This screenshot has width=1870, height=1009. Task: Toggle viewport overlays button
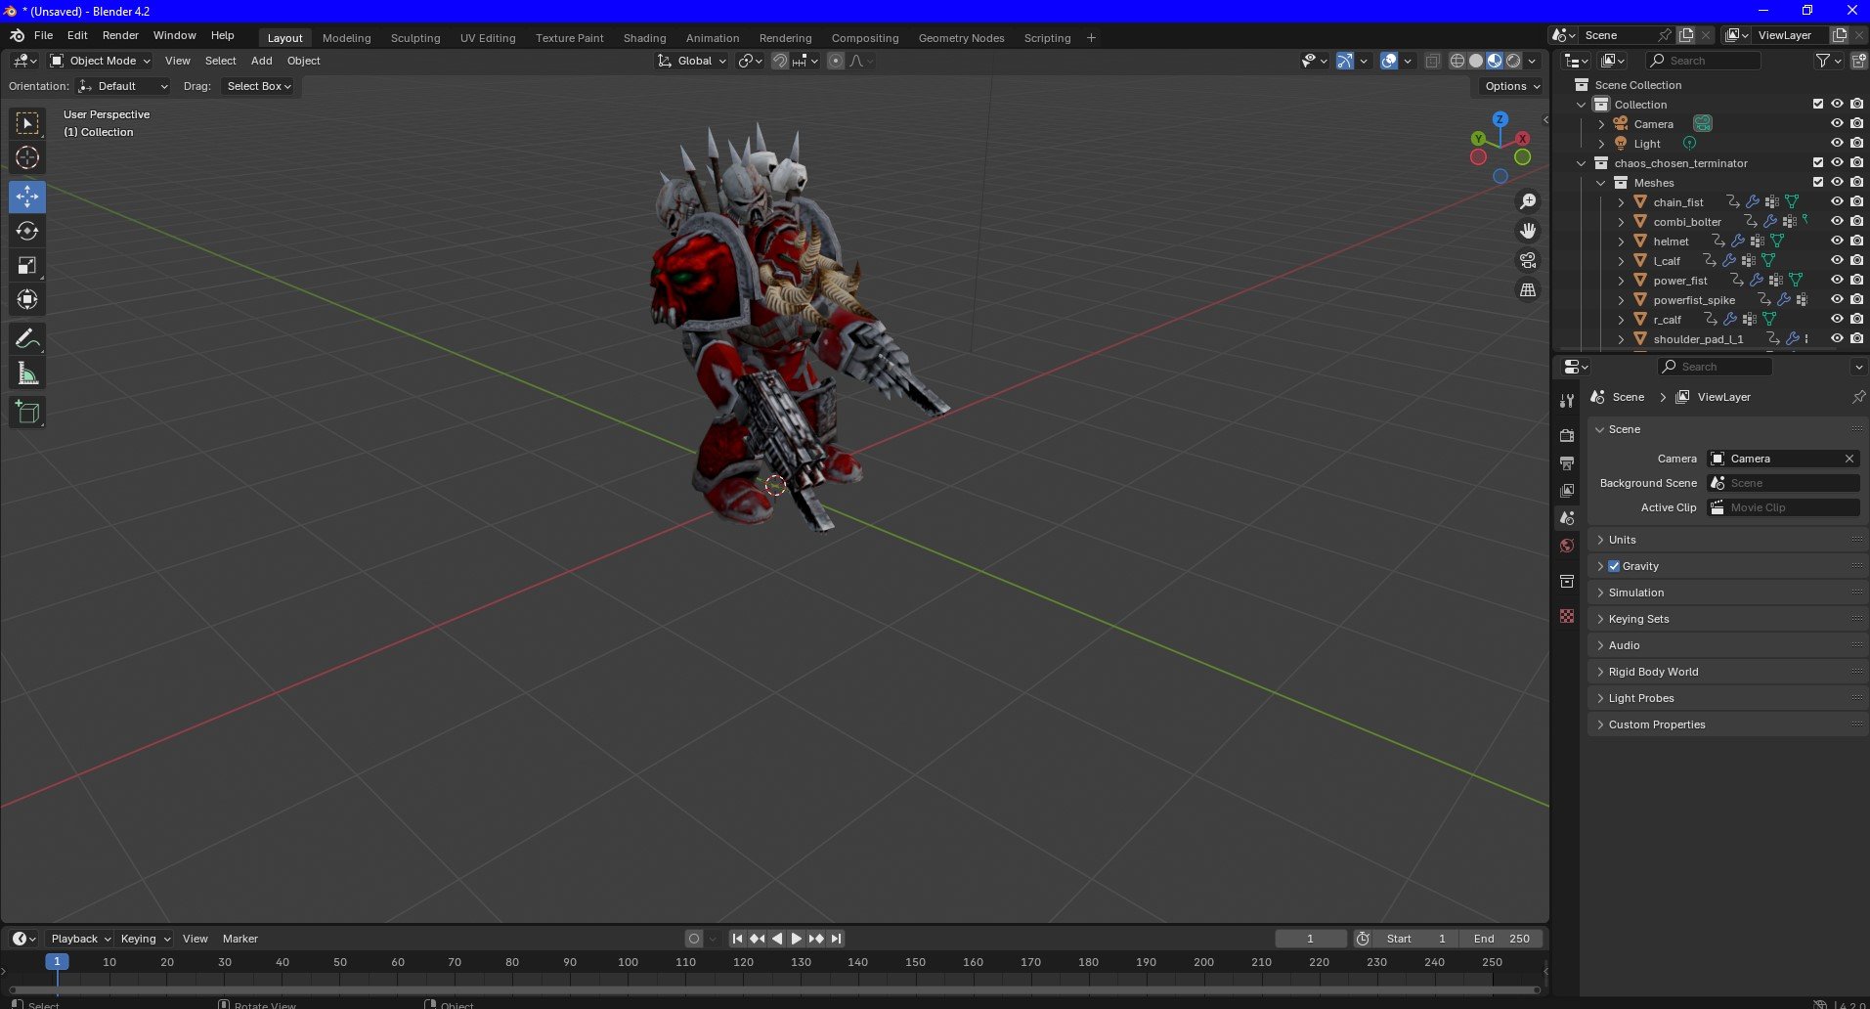(x=1389, y=61)
